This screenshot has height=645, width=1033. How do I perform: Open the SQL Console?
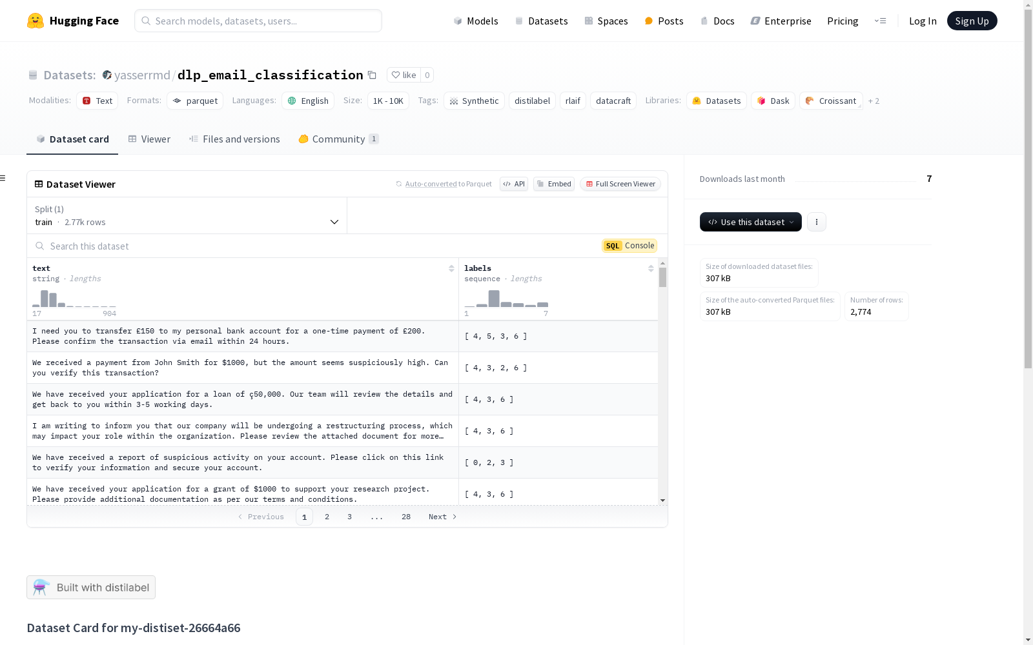pyautogui.click(x=629, y=246)
